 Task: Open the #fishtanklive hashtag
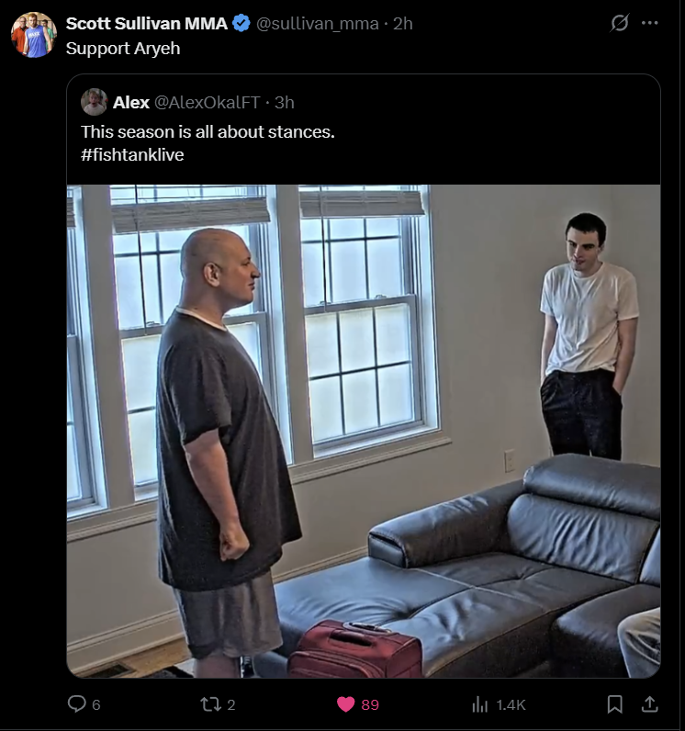click(x=132, y=154)
